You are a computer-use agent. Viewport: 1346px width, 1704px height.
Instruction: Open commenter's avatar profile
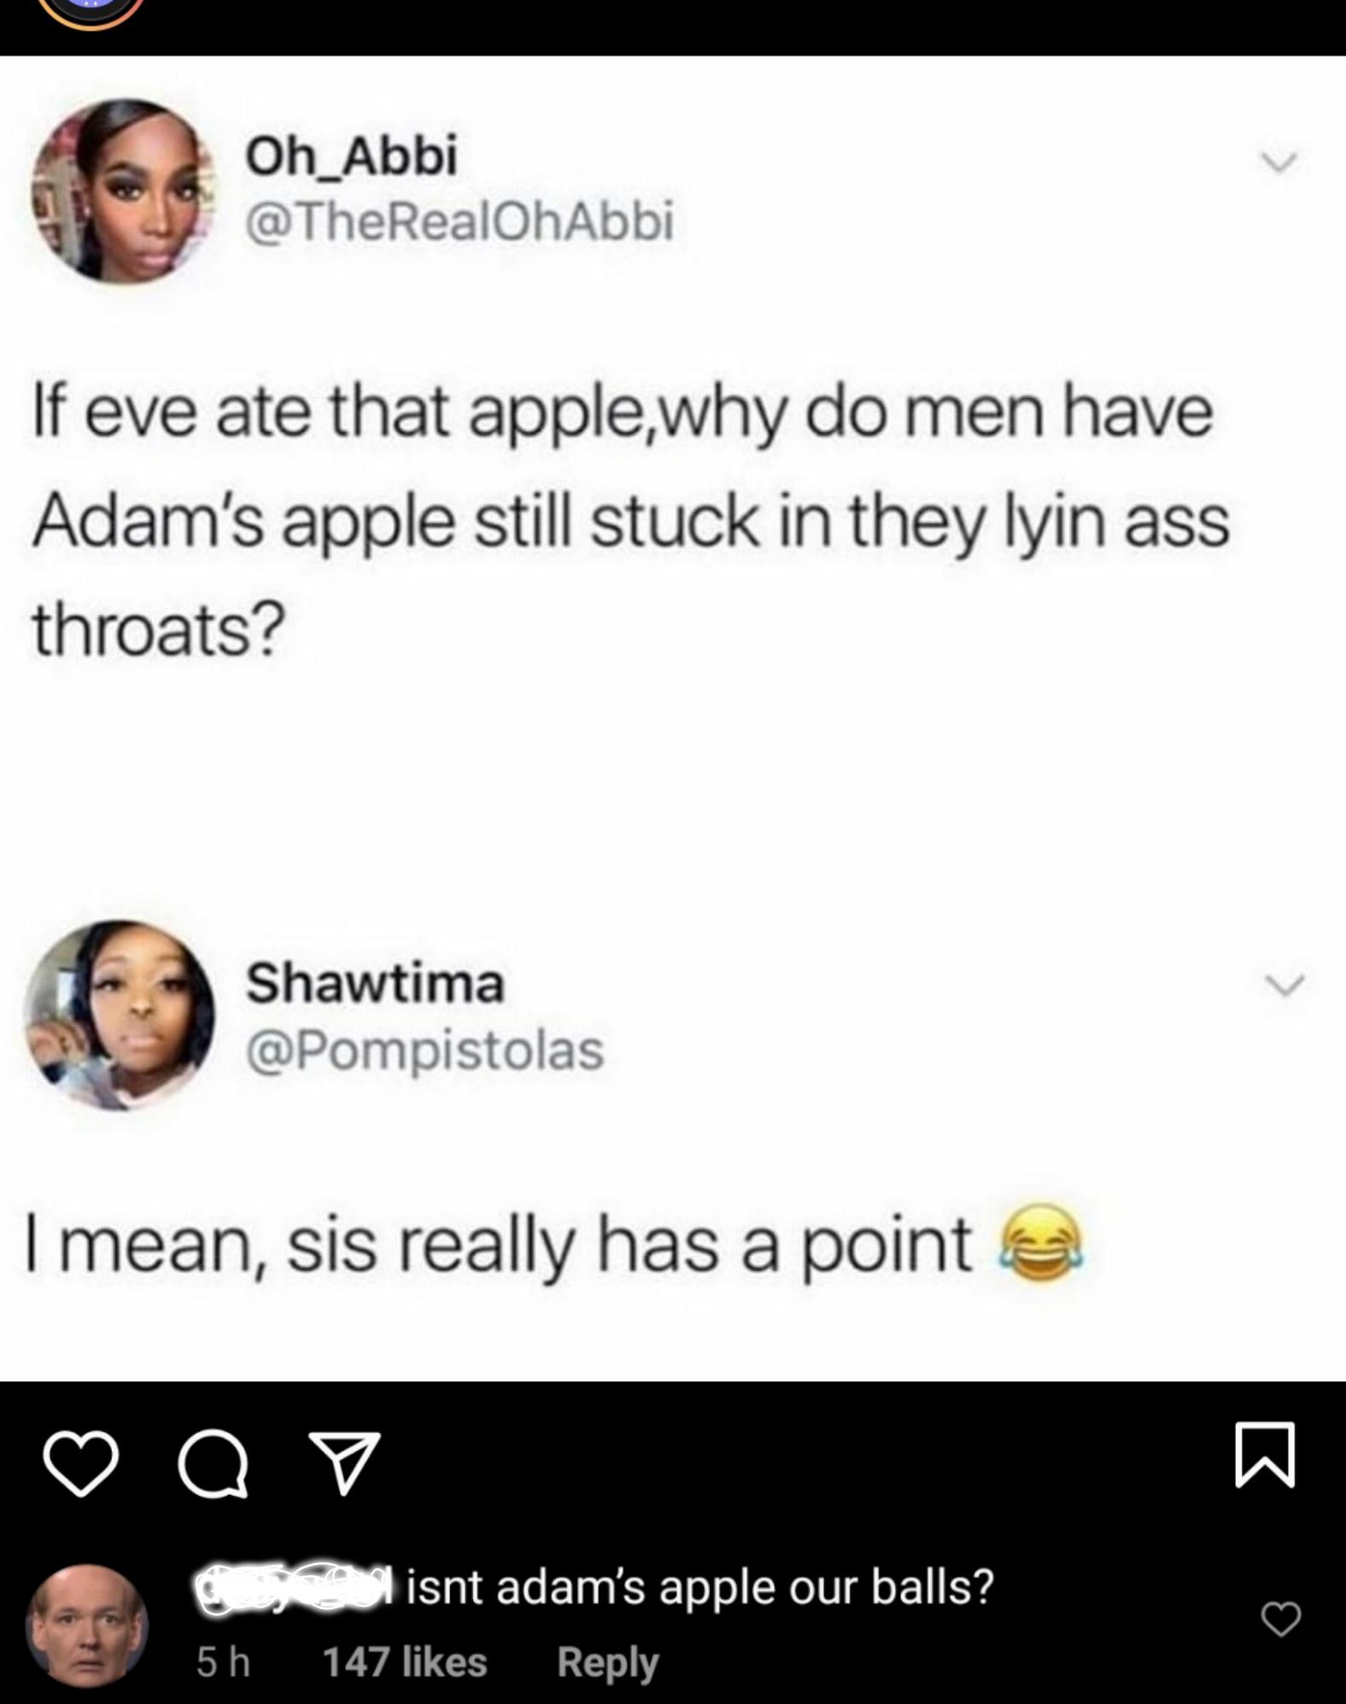[87, 1626]
